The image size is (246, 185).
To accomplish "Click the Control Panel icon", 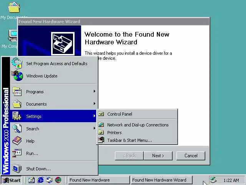I will (101, 114).
